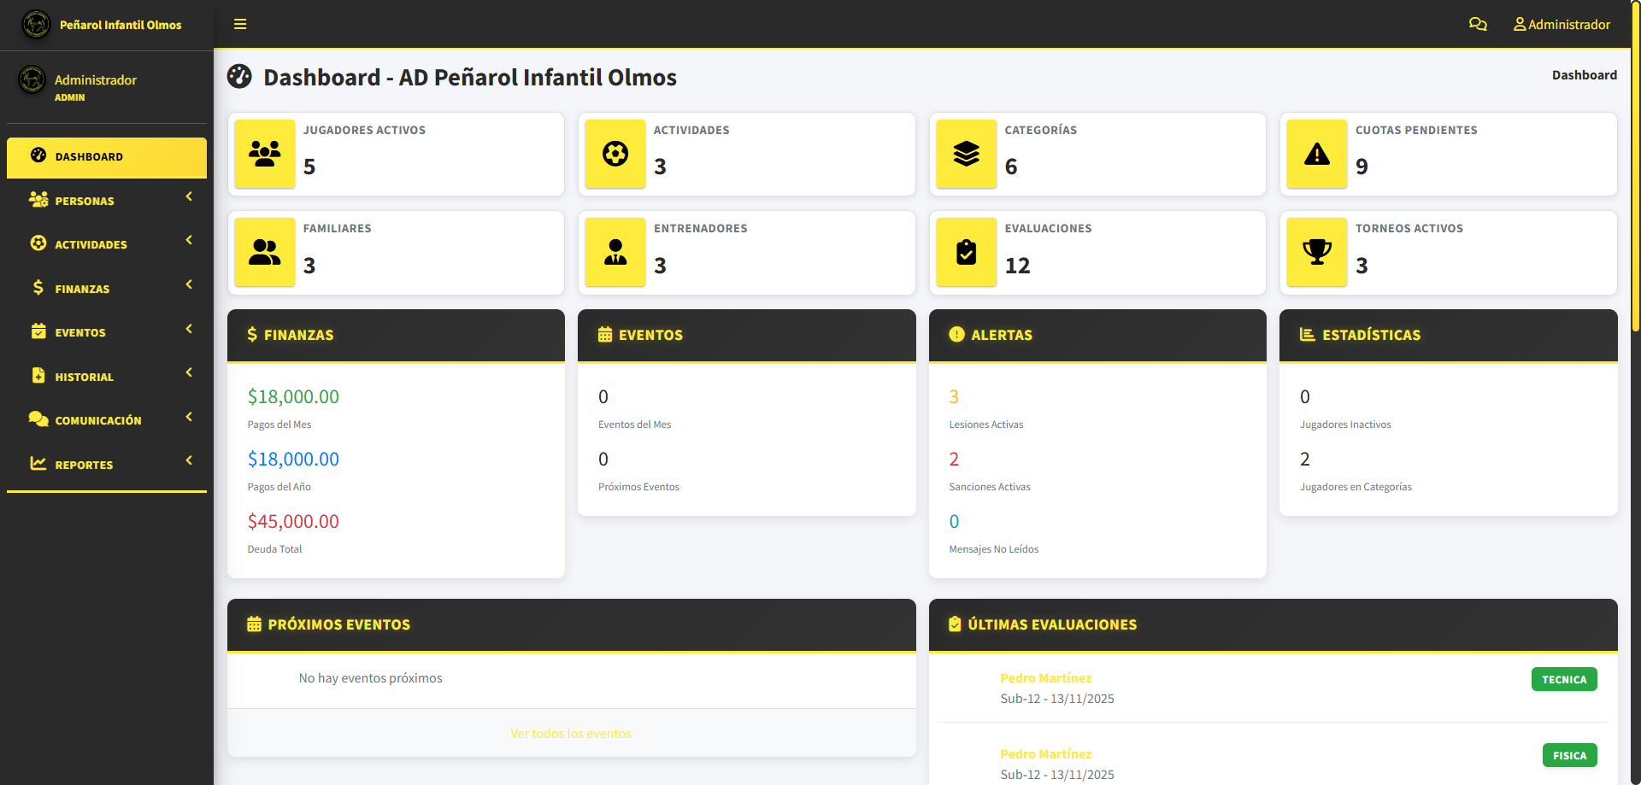Click 'Ver todos los eventos' link
The image size is (1641, 785).
pos(570,734)
